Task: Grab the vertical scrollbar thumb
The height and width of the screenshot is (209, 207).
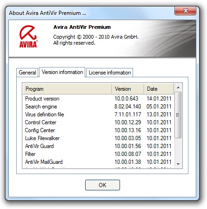Action: click(x=178, y=115)
